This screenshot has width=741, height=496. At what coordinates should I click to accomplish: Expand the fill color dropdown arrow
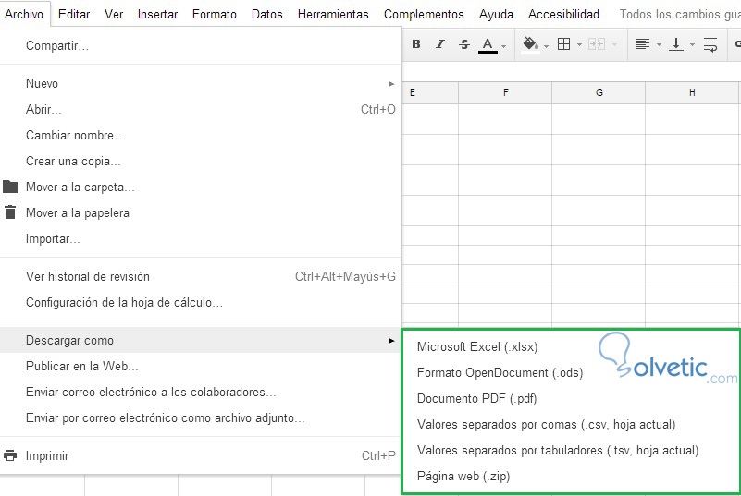click(547, 46)
